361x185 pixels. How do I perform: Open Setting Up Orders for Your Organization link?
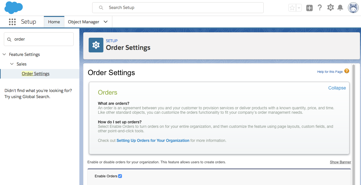pyautogui.click(x=153, y=141)
